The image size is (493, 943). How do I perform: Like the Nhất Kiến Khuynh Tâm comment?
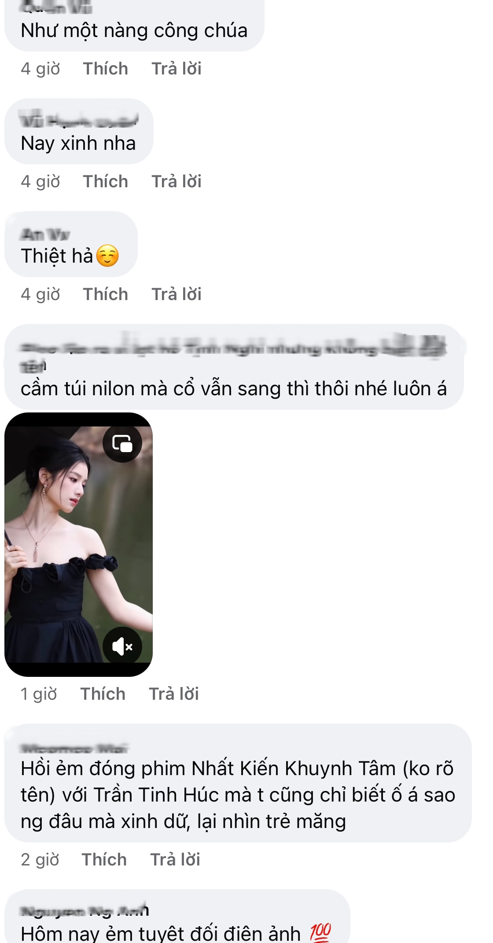[104, 860]
